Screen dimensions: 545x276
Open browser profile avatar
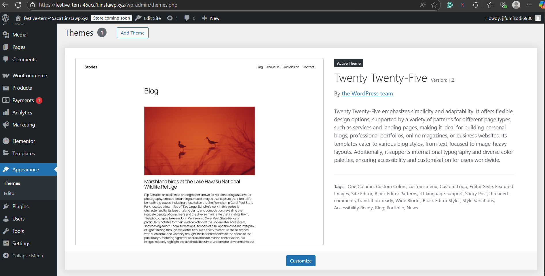[x=516, y=5]
